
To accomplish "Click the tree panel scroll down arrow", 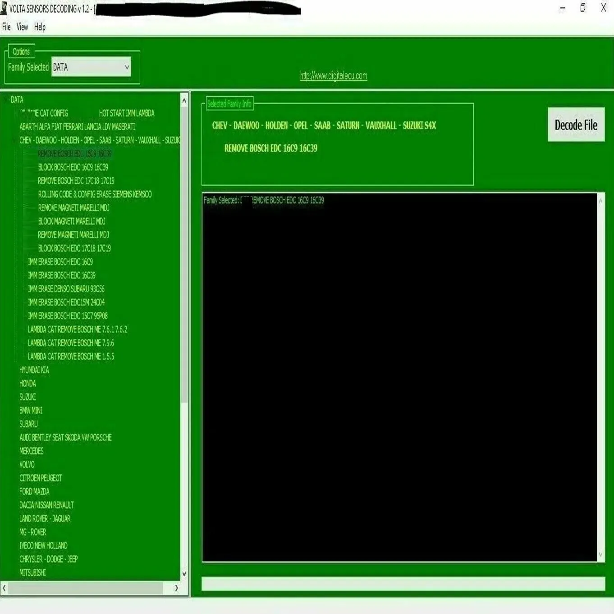I will [184, 573].
